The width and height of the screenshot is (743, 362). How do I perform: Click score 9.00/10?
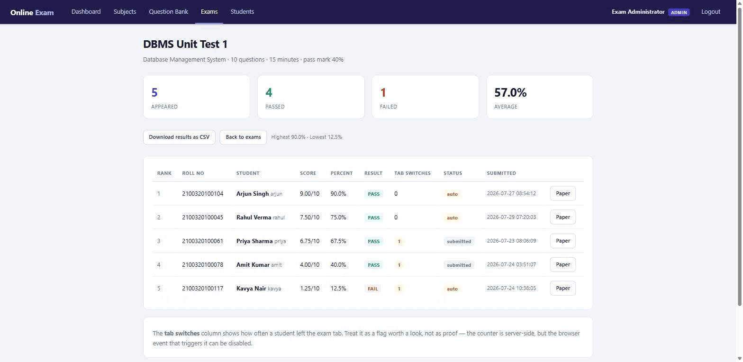tap(309, 193)
